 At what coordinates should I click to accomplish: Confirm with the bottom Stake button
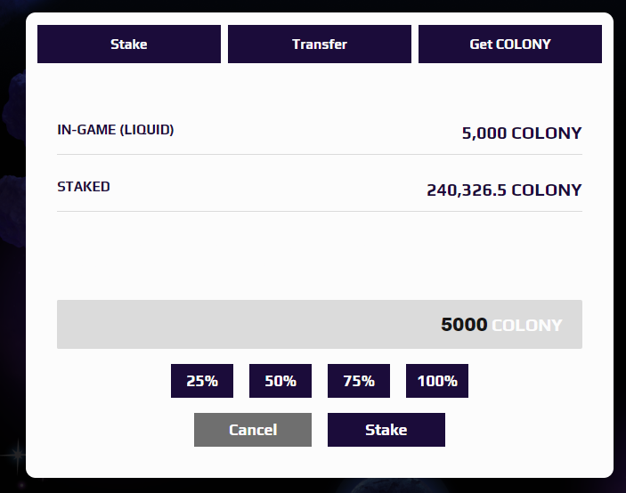[x=386, y=430]
